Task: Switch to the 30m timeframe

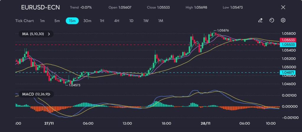Action: point(87,21)
